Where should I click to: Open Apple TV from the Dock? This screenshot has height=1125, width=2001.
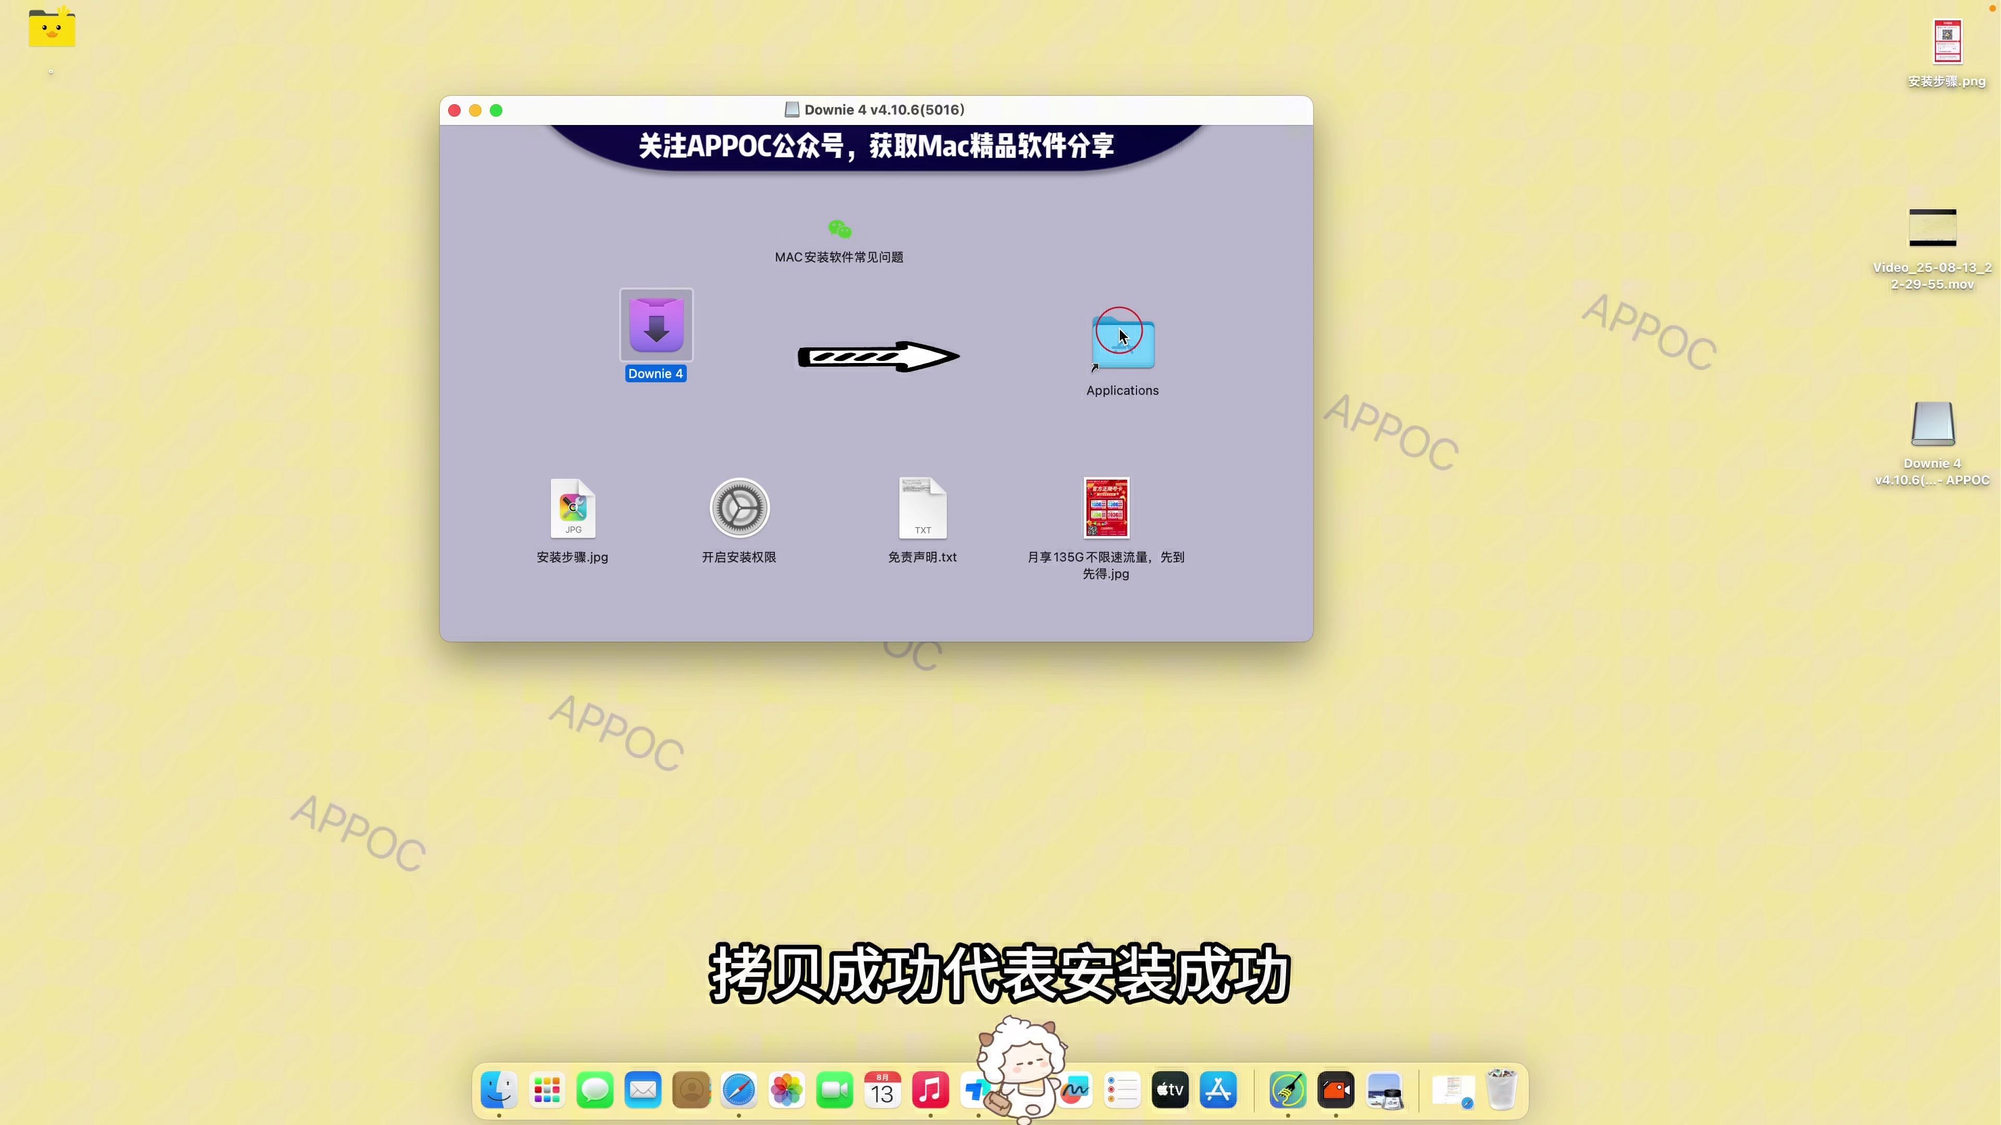[1170, 1090]
